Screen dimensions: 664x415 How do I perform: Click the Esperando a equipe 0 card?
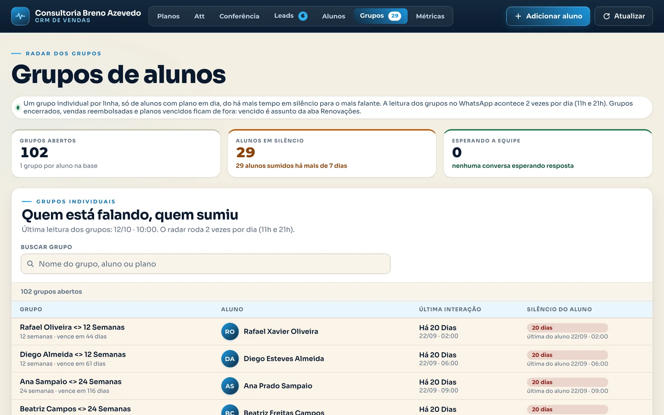click(548, 153)
